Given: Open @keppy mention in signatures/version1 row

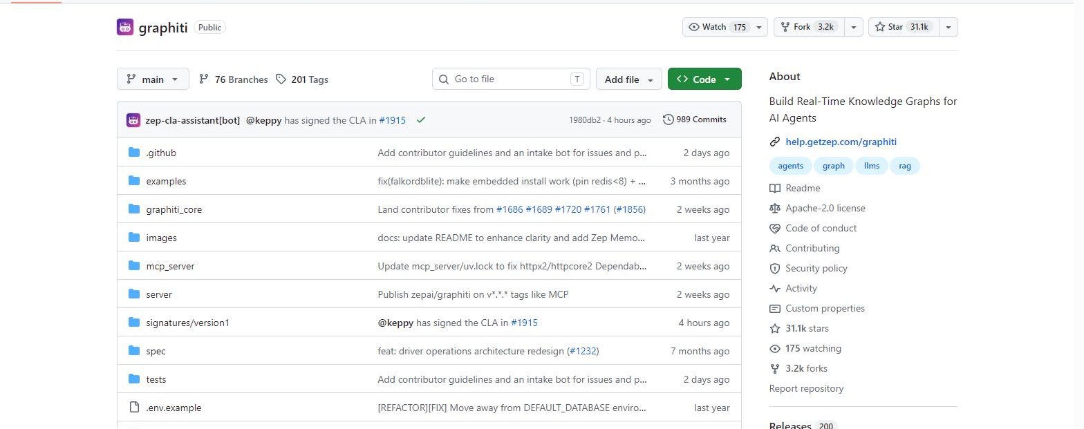Looking at the screenshot, I should [x=395, y=323].
